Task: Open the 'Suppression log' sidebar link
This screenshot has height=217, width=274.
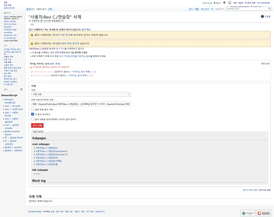Action: tap(10, 35)
